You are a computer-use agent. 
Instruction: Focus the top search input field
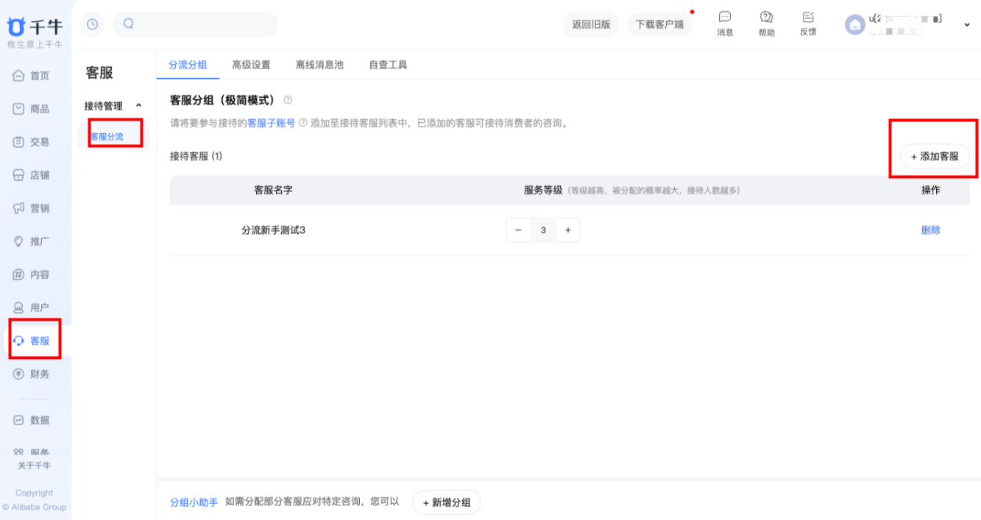pyautogui.click(x=195, y=24)
